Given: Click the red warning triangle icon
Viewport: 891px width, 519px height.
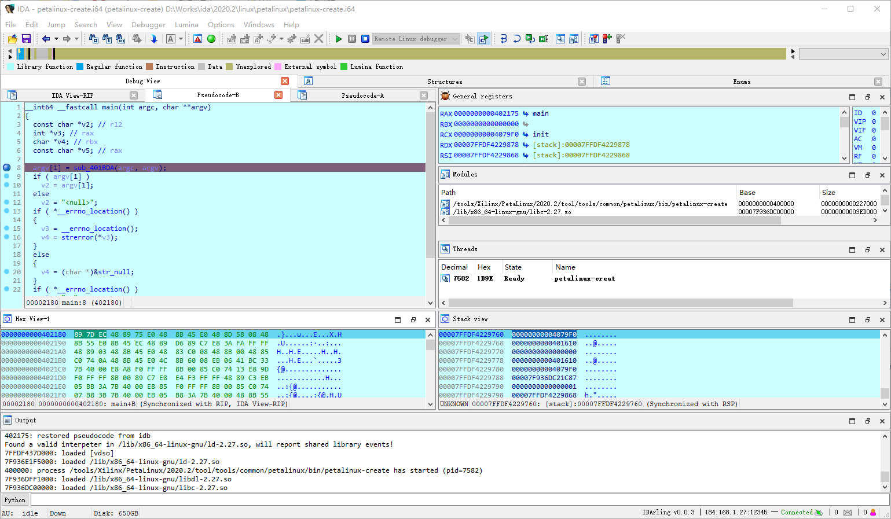Looking at the screenshot, I should (x=197, y=39).
